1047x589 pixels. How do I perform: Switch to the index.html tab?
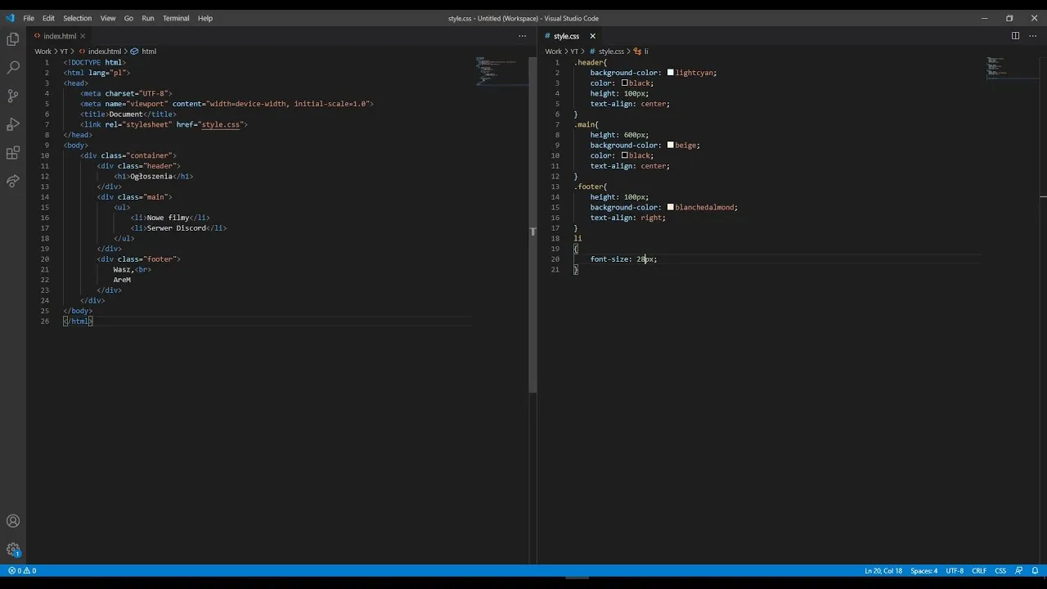[60, 36]
